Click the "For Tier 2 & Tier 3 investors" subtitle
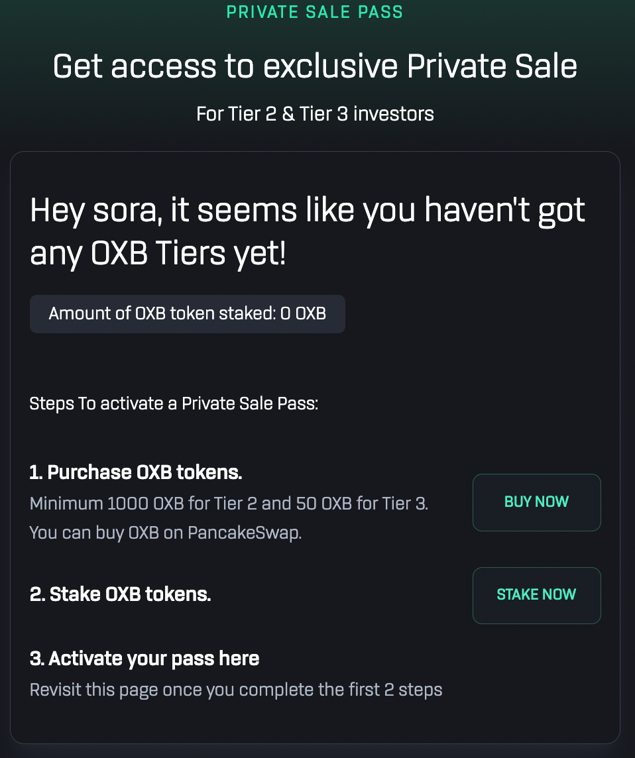Screen dimensions: 635x758 coord(315,114)
